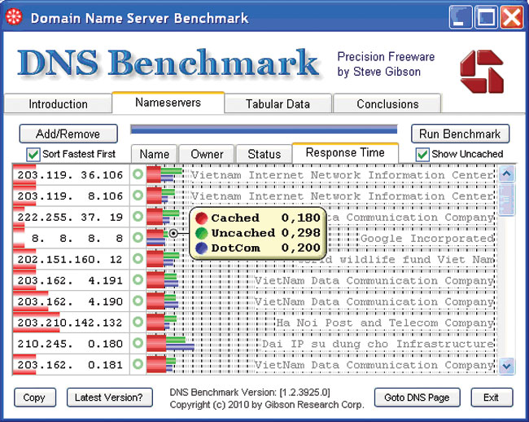The height and width of the screenshot is (422, 529).
Task: Select the Owner sub-tab
Action: pos(207,154)
